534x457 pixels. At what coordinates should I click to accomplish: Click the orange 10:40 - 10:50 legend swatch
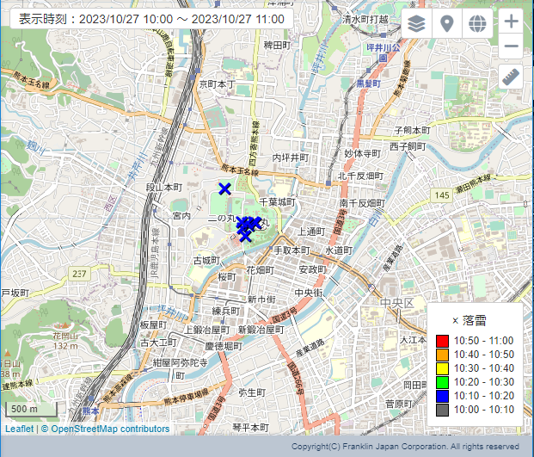(442, 355)
